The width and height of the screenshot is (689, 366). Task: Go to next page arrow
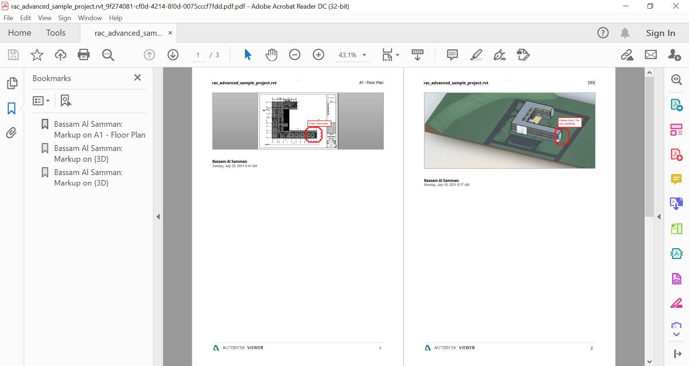coord(173,55)
